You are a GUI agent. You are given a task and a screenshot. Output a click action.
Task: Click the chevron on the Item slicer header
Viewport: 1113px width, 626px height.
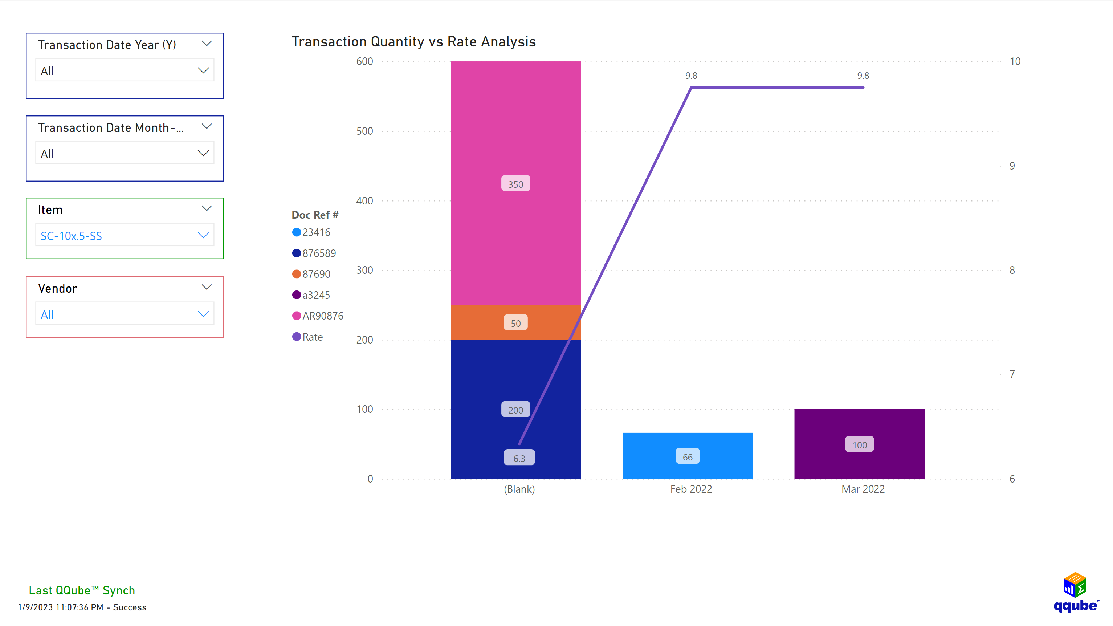click(x=207, y=208)
